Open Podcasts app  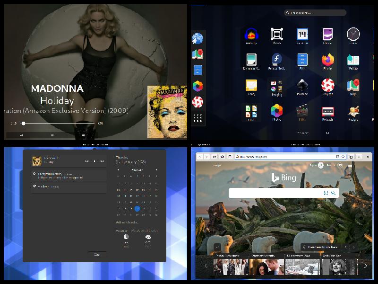(327, 113)
